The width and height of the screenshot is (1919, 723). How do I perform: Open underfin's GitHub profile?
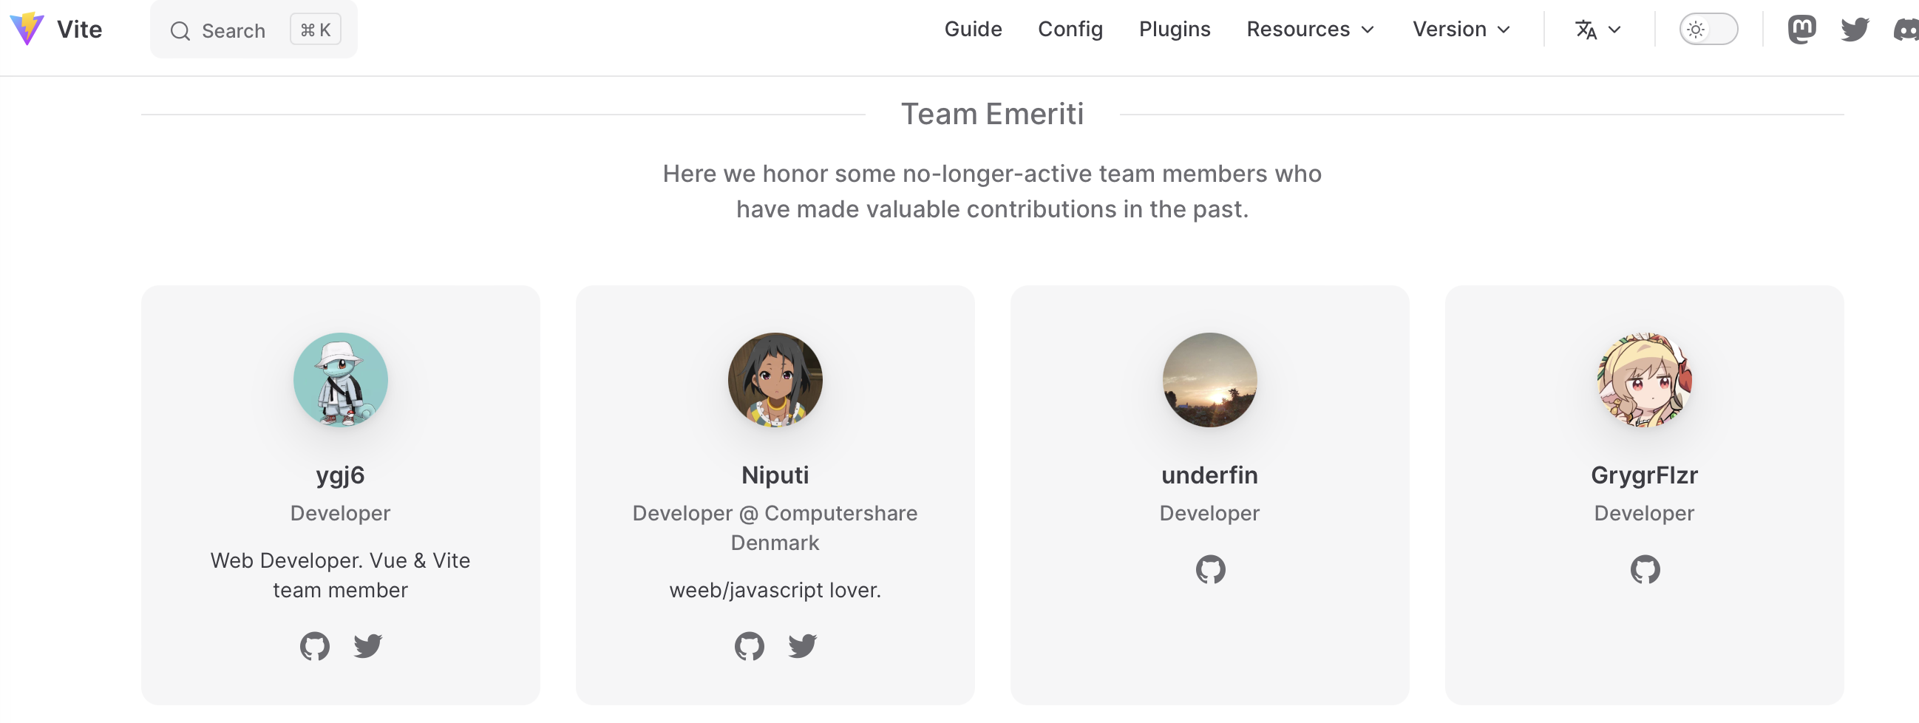point(1209,569)
